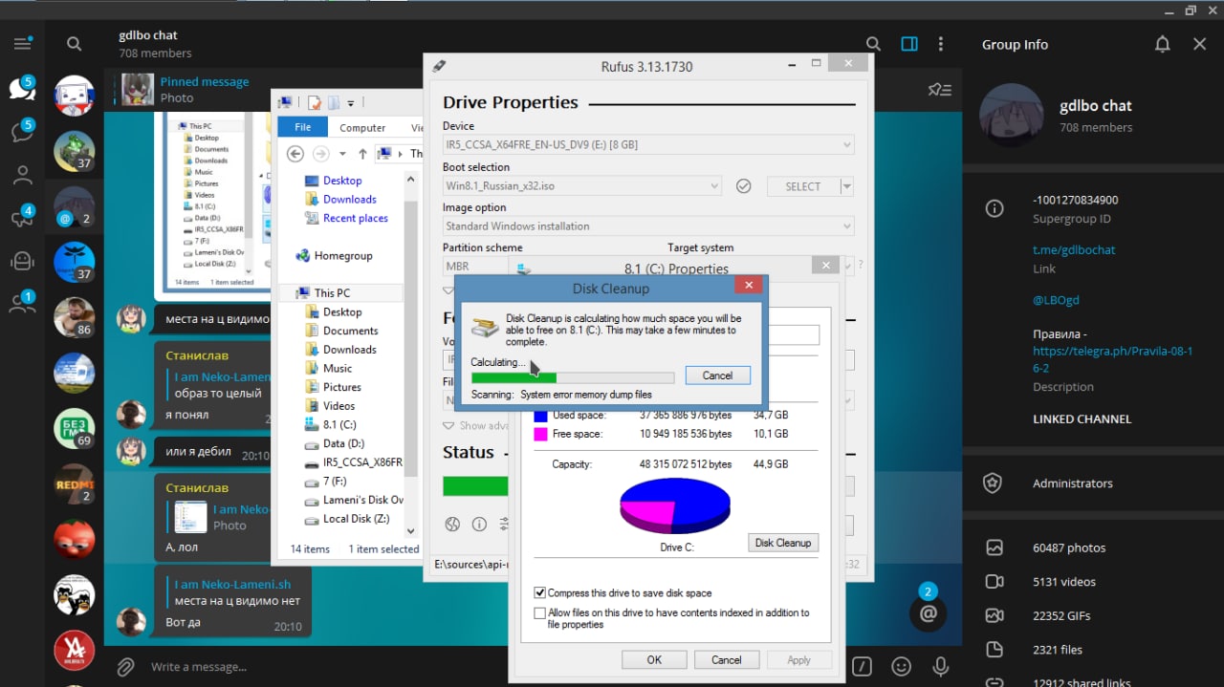Jump to mentions with the @ button
Image resolution: width=1224 pixels, height=687 pixels.
tap(928, 613)
